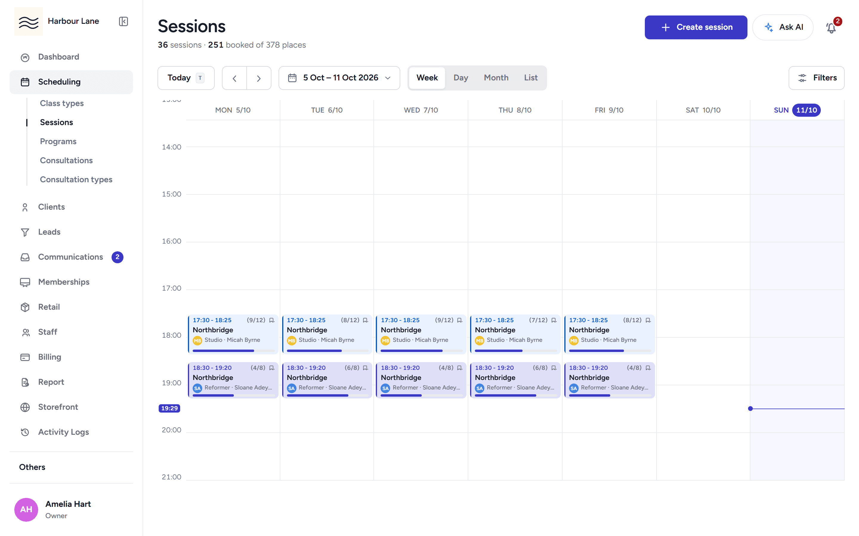The height and width of the screenshot is (536, 859).
Task: Go to next week arrow
Action: click(x=259, y=78)
